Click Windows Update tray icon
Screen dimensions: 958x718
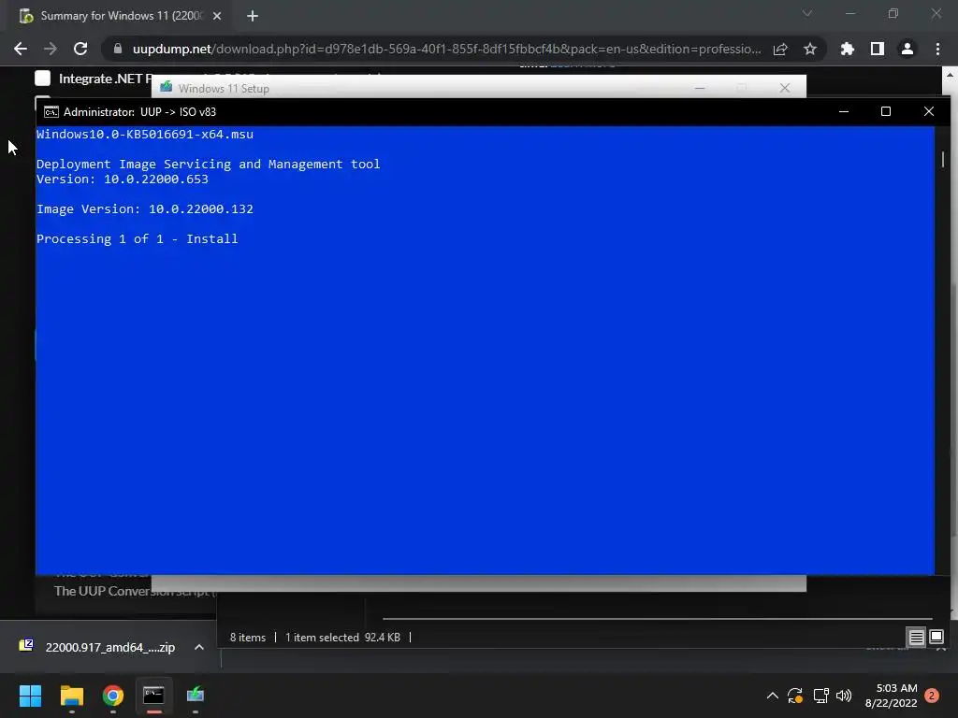pyautogui.click(x=795, y=696)
